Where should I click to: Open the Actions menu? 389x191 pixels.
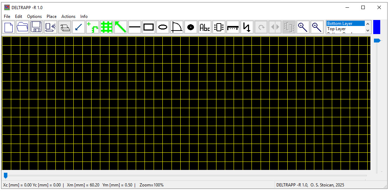coord(68,17)
